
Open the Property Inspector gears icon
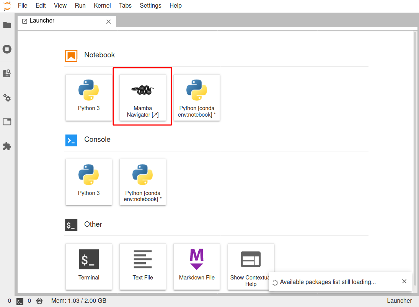point(7,98)
